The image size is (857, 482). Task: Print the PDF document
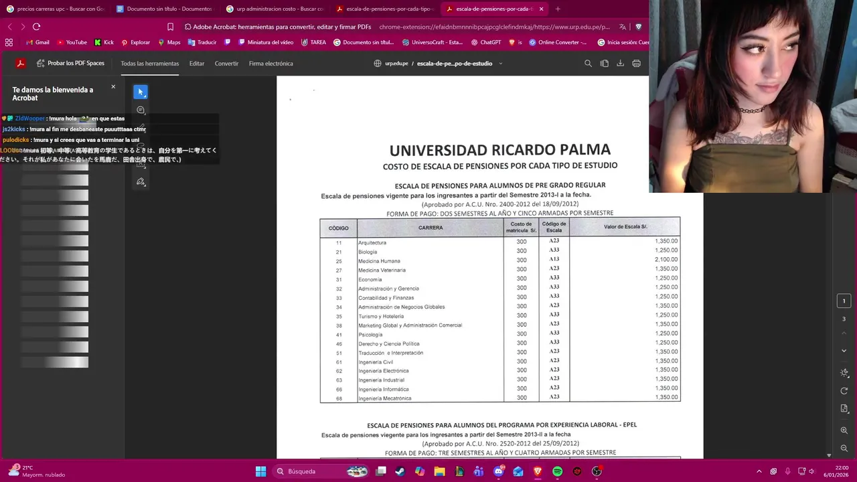pyautogui.click(x=636, y=64)
